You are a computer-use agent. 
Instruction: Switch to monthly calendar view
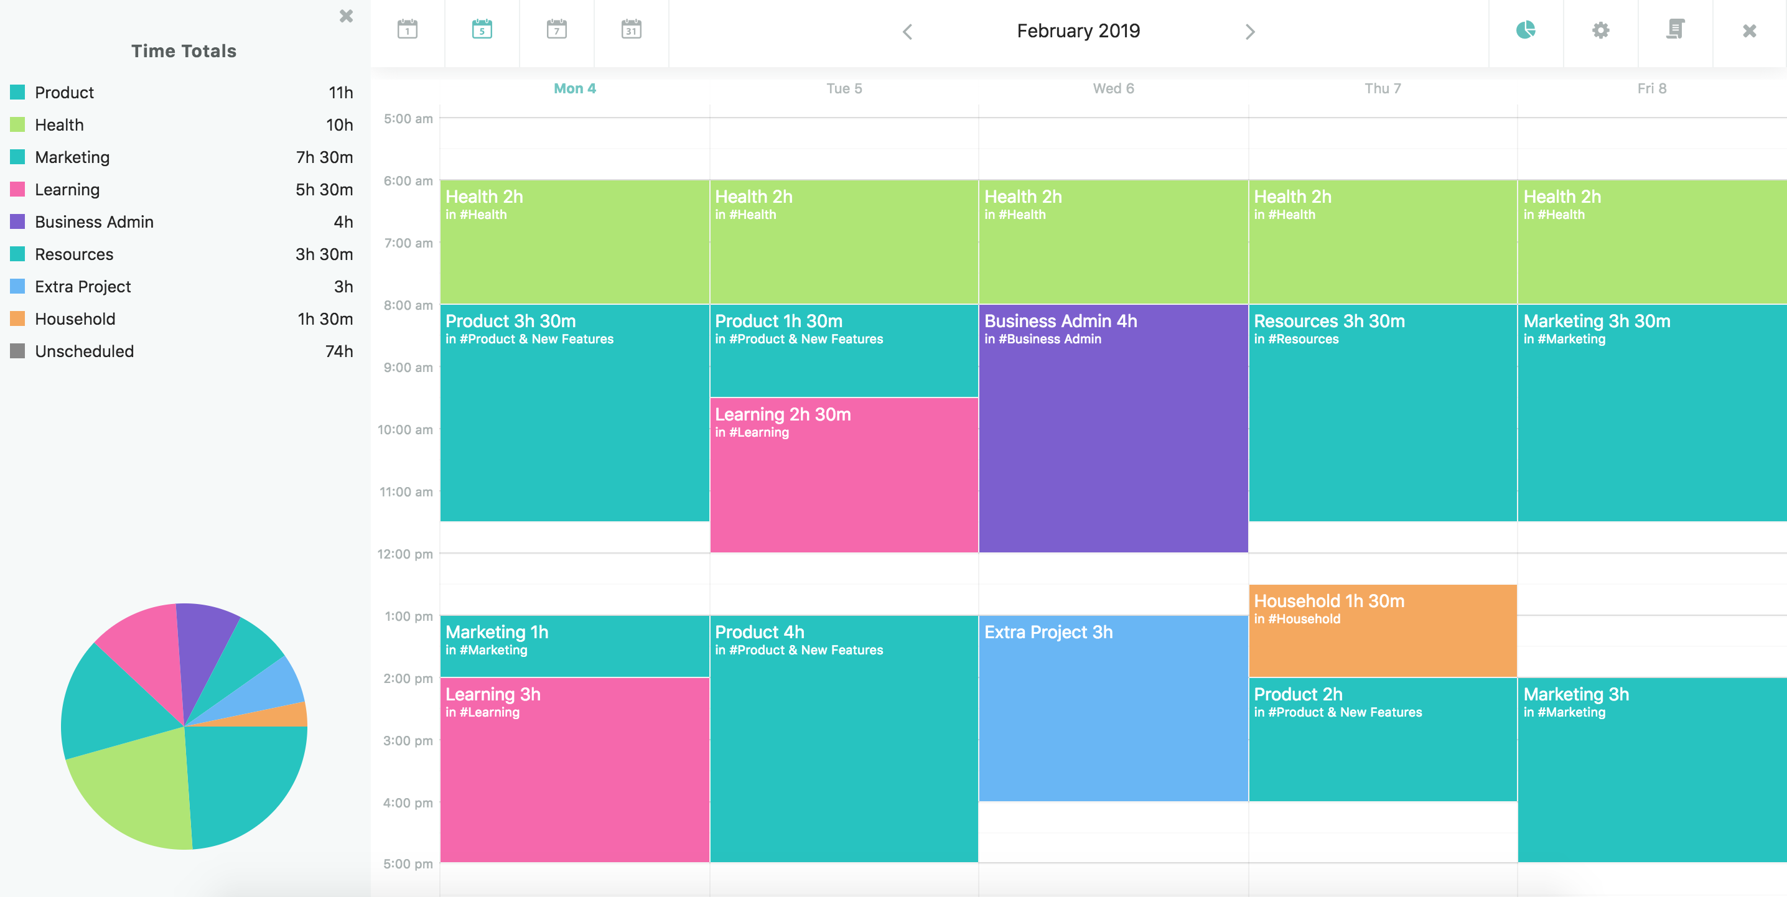630,32
